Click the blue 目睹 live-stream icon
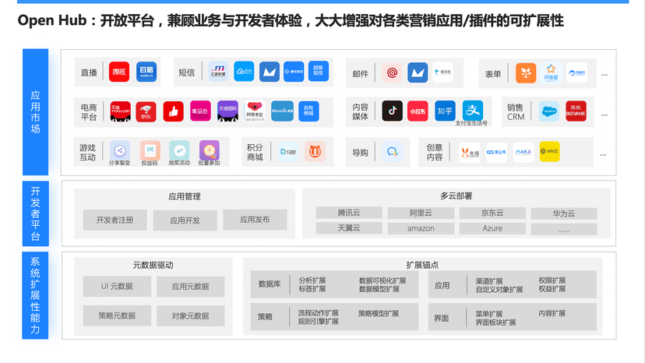The image size is (645, 363). click(x=146, y=72)
